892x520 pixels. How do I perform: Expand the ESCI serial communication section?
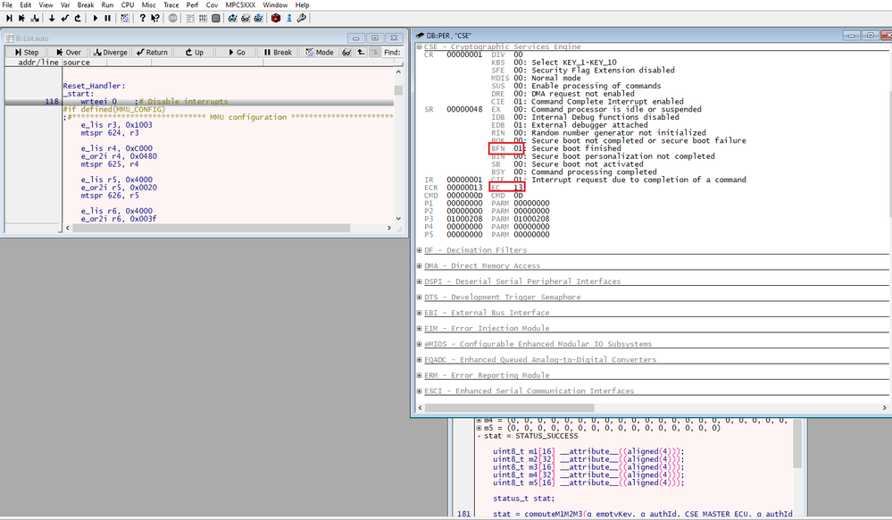point(420,391)
